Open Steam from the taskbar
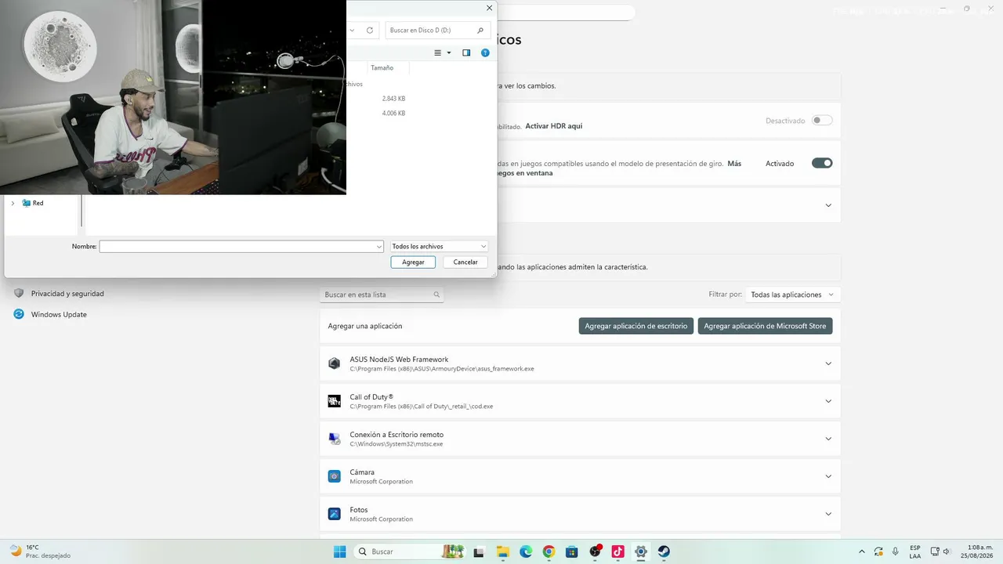1003x564 pixels. (664, 551)
